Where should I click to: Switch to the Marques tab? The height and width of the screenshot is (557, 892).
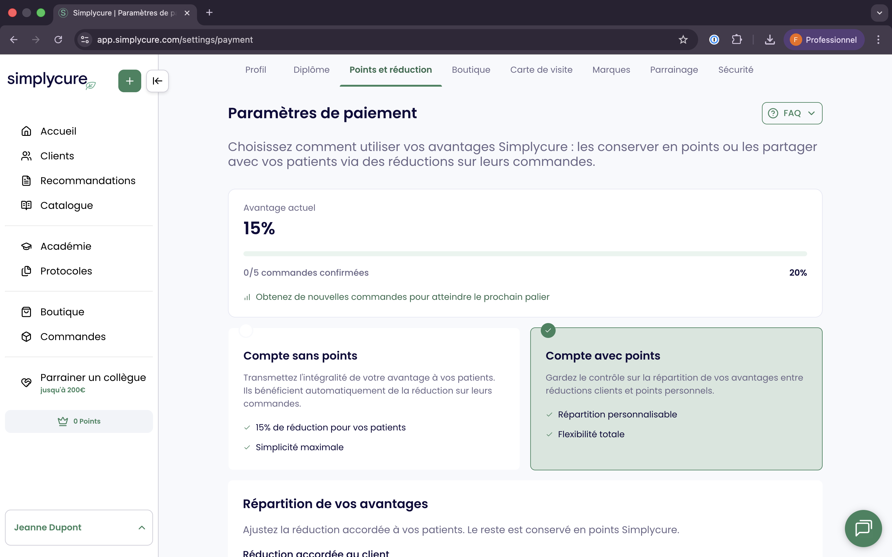point(611,70)
